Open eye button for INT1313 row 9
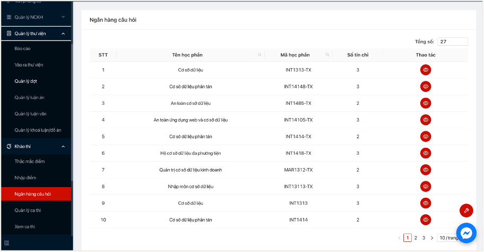This screenshot has width=484, height=252. click(425, 203)
